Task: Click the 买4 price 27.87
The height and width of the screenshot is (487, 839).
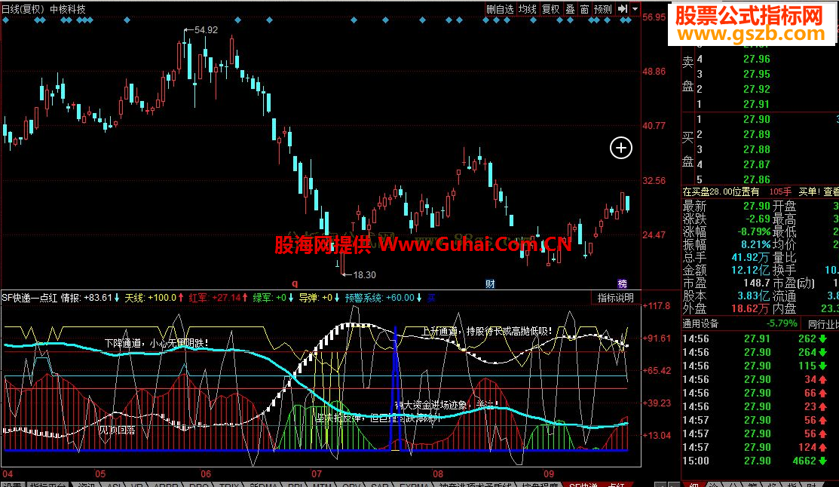Action: pos(757,164)
